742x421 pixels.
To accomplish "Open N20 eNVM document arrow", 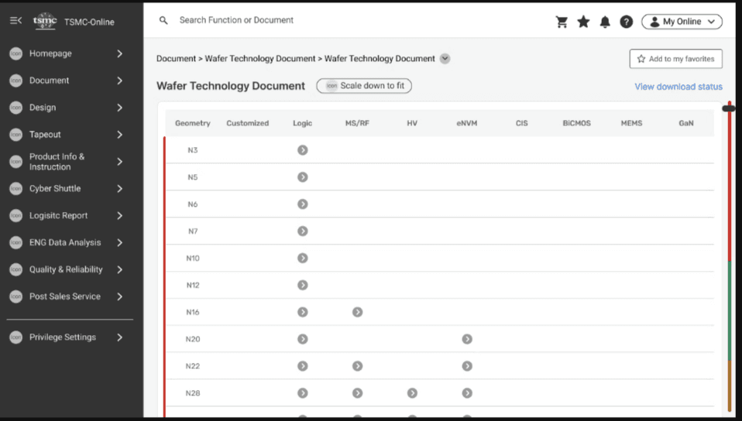I will (467, 339).
